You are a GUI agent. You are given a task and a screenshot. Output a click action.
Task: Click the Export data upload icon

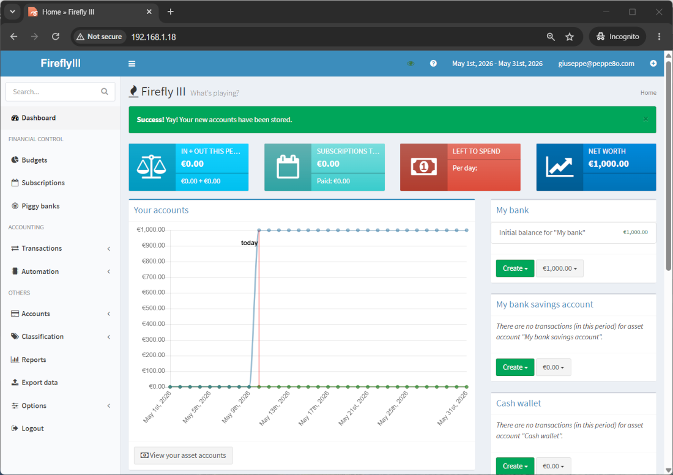pyautogui.click(x=15, y=383)
